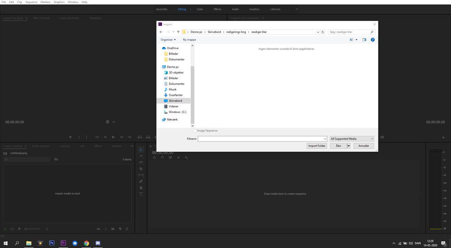This screenshot has height=248, width=451.
Task: Click Play in Source monitor
Action: [113, 137]
